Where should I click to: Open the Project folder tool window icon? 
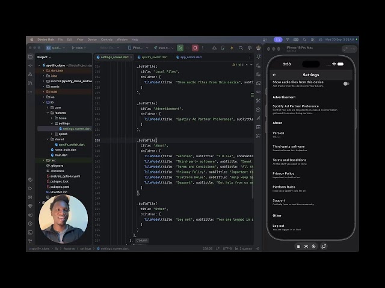pos(30,57)
